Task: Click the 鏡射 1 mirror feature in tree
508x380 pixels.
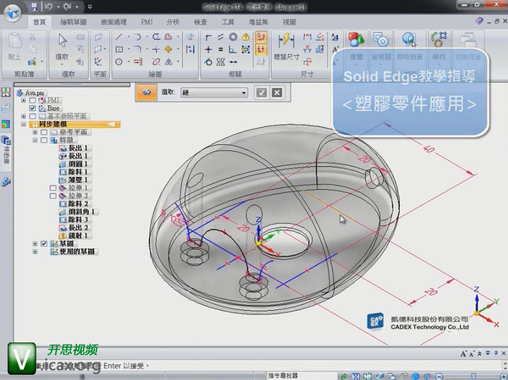Action: coord(77,236)
